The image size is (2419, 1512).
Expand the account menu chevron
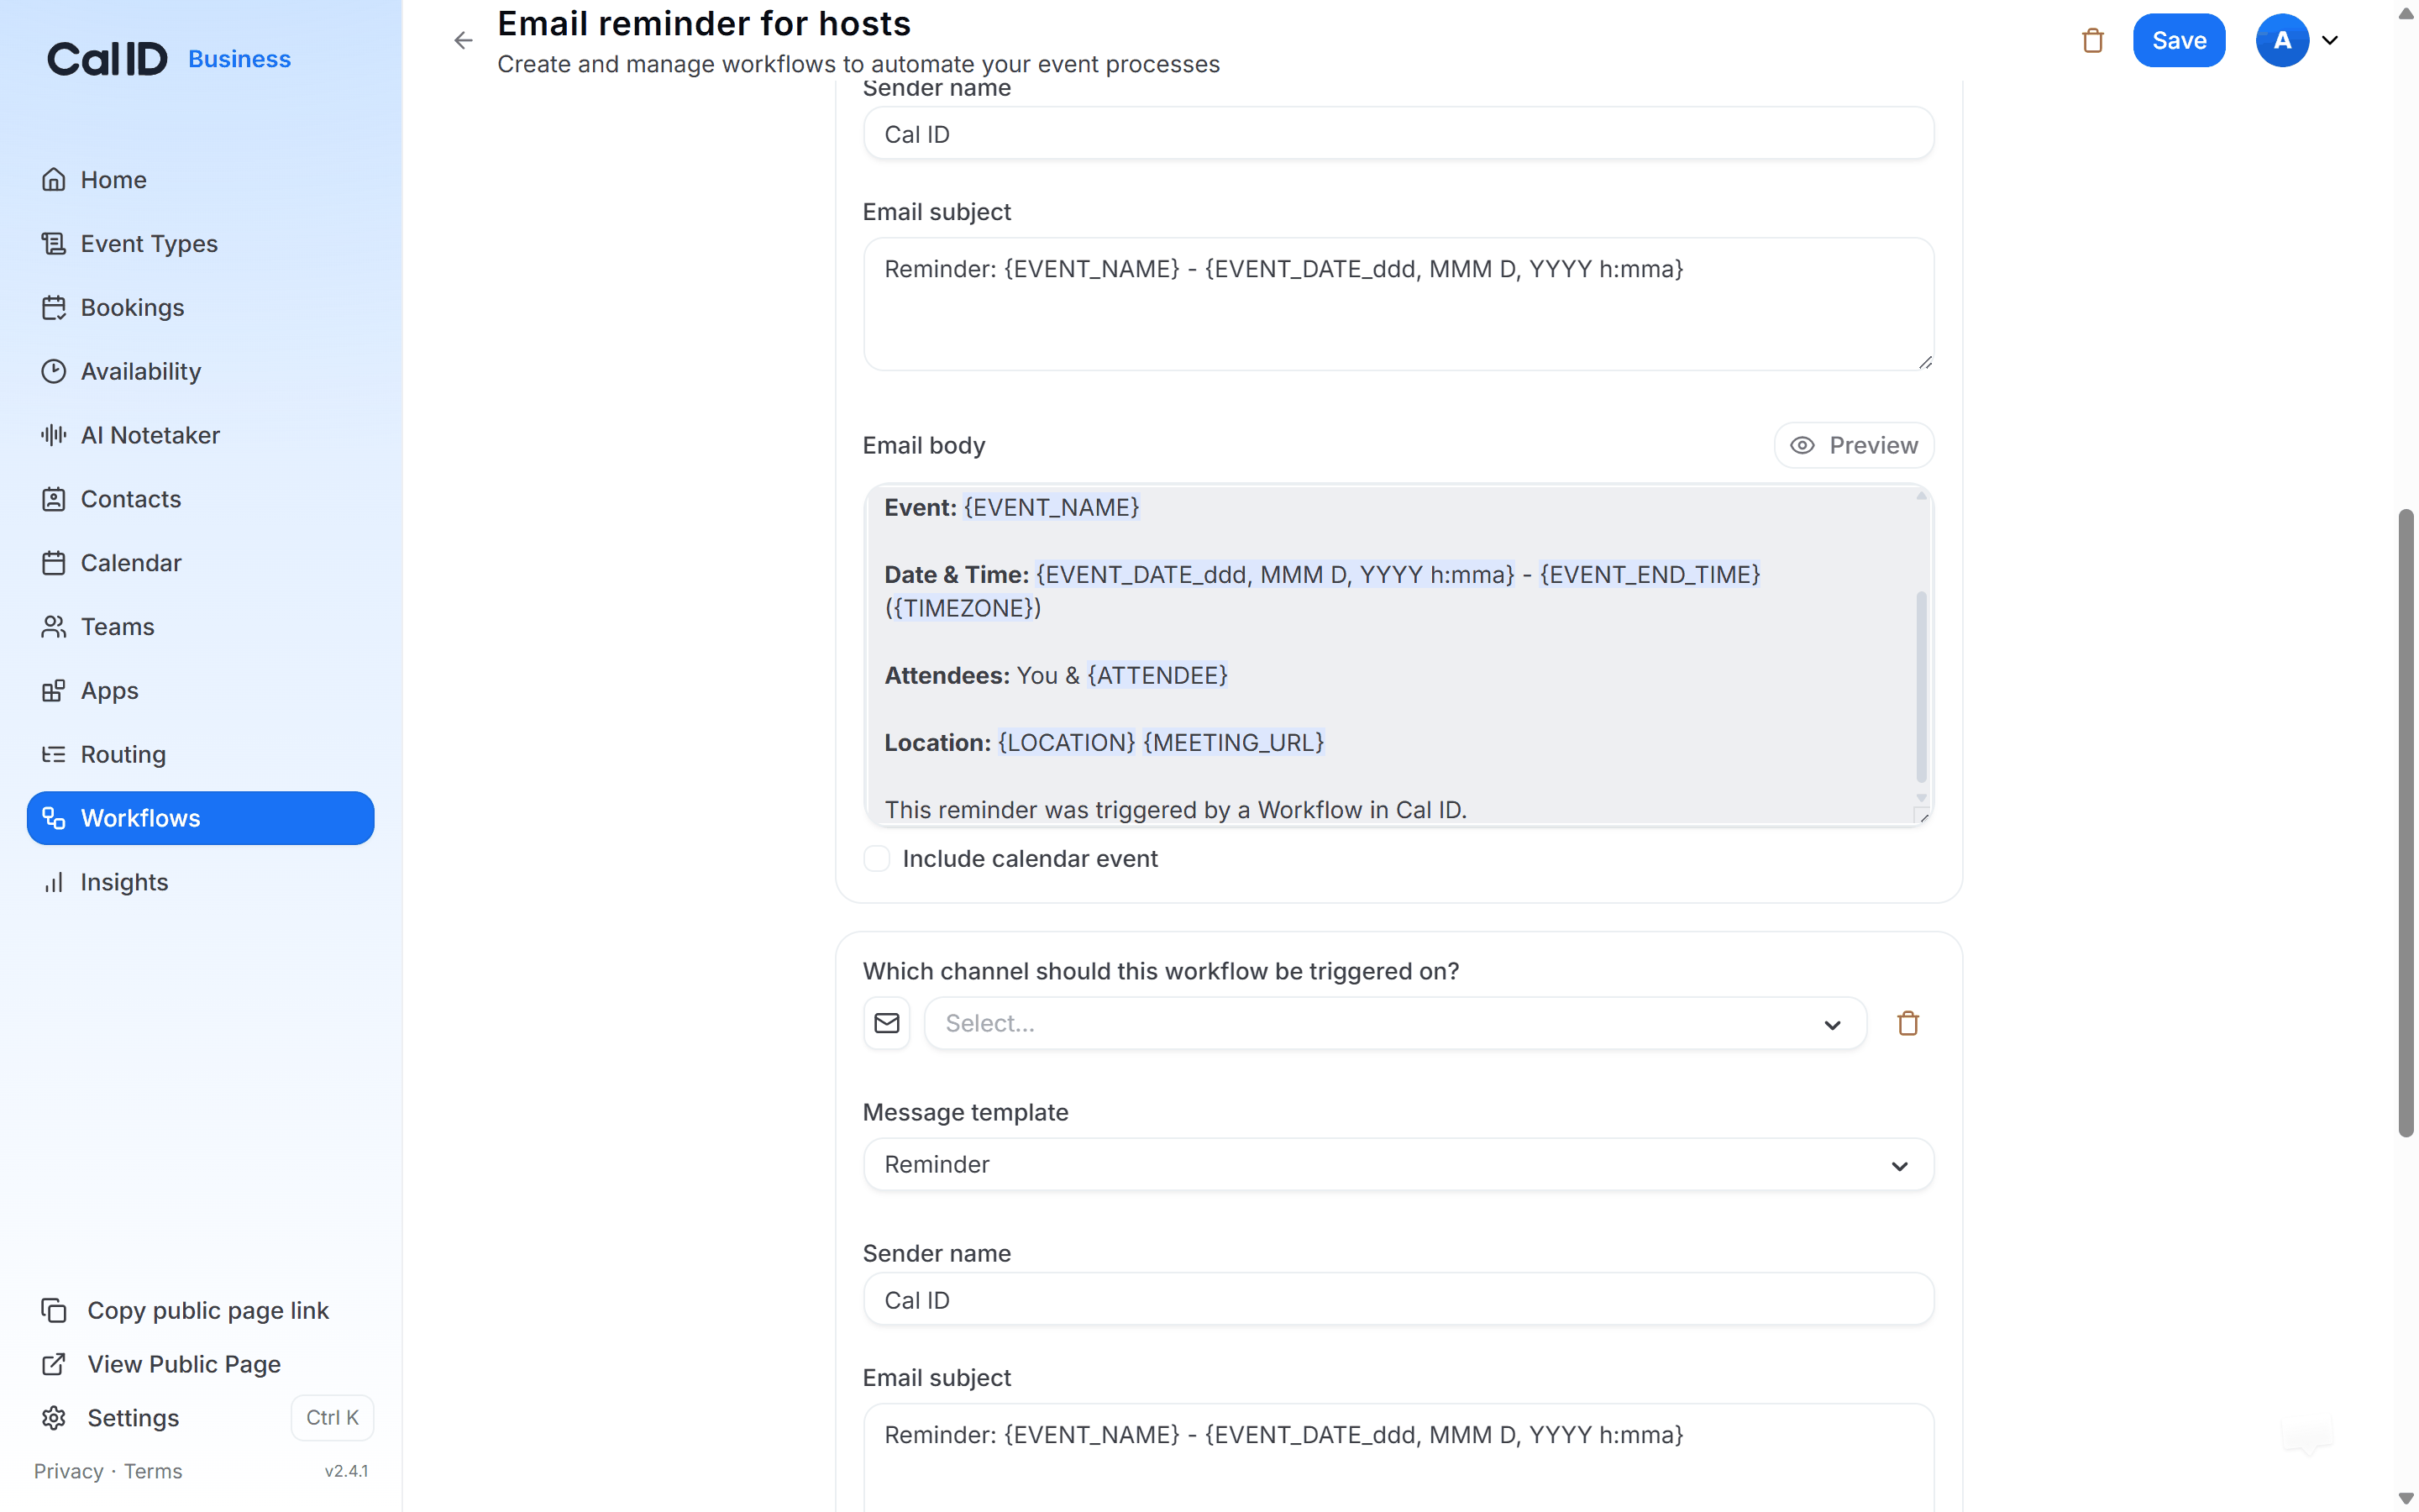tap(2330, 40)
